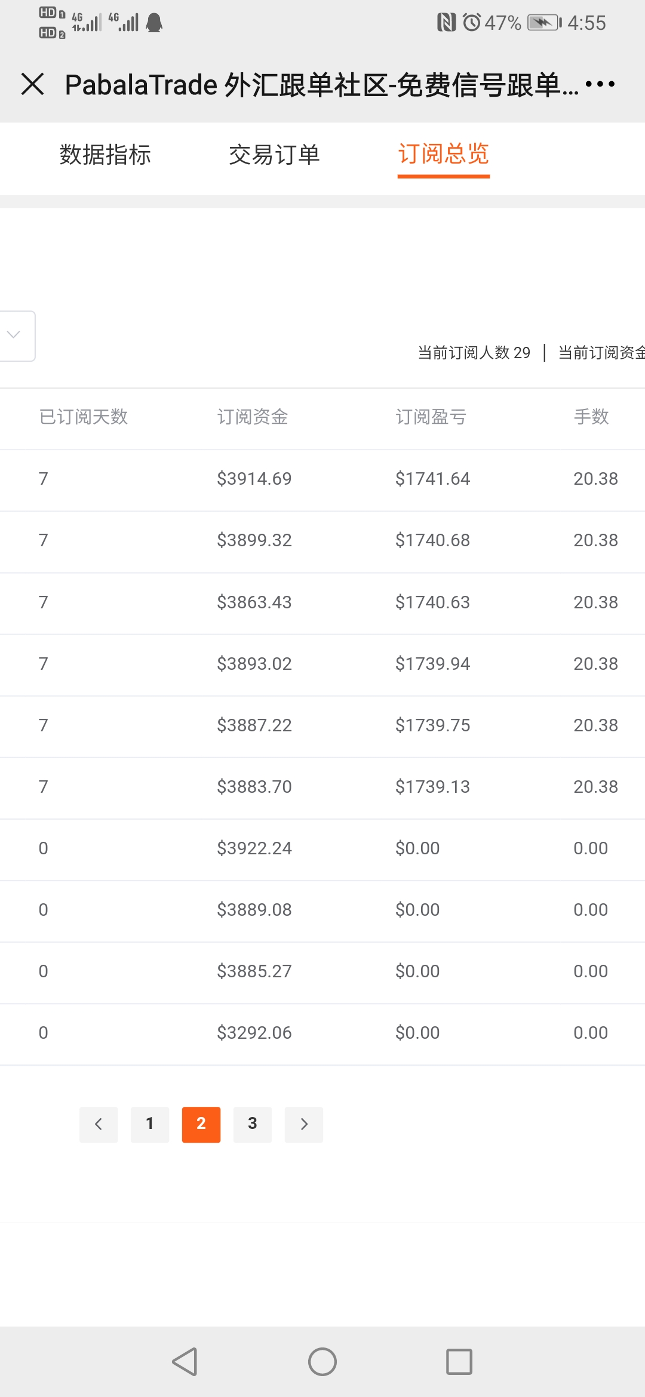The height and width of the screenshot is (1397, 645).
Task: Tap the alarm clock status icon
Action: [472, 23]
